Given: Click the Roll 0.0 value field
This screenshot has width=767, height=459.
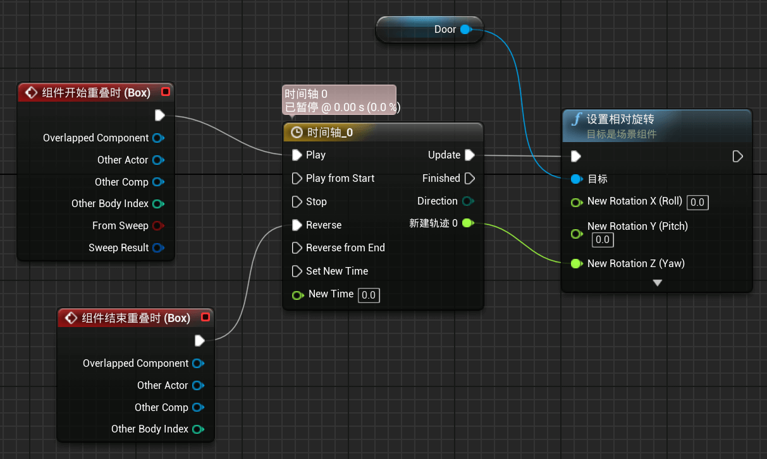Looking at the screenshot, I should (697, 203).
